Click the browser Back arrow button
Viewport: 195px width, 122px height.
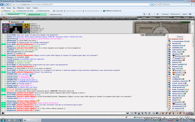pos(2,5)
